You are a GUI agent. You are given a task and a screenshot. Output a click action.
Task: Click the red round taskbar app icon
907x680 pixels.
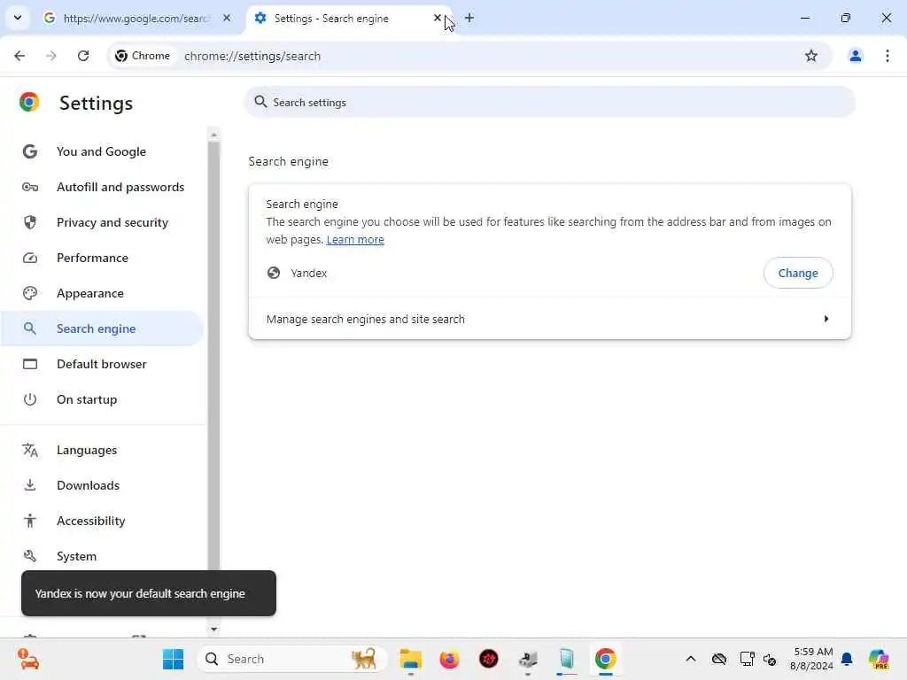[489, 659]
